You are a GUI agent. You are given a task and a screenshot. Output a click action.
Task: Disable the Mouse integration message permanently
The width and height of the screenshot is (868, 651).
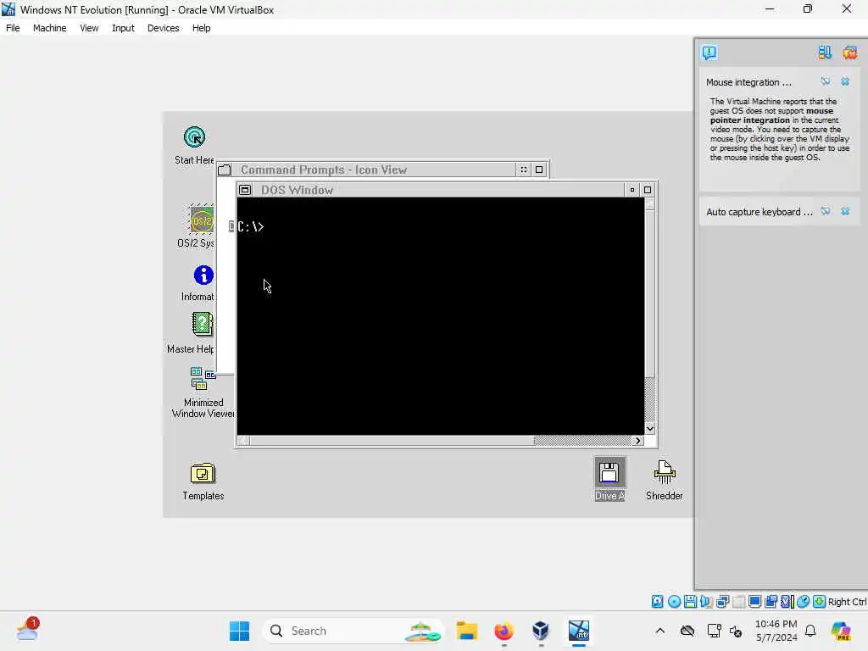826,82
